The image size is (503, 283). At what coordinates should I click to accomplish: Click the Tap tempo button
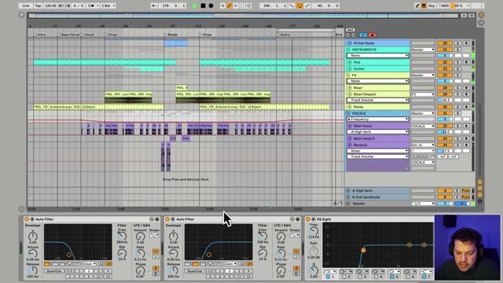pyautogui.click(x=38, y=6)
